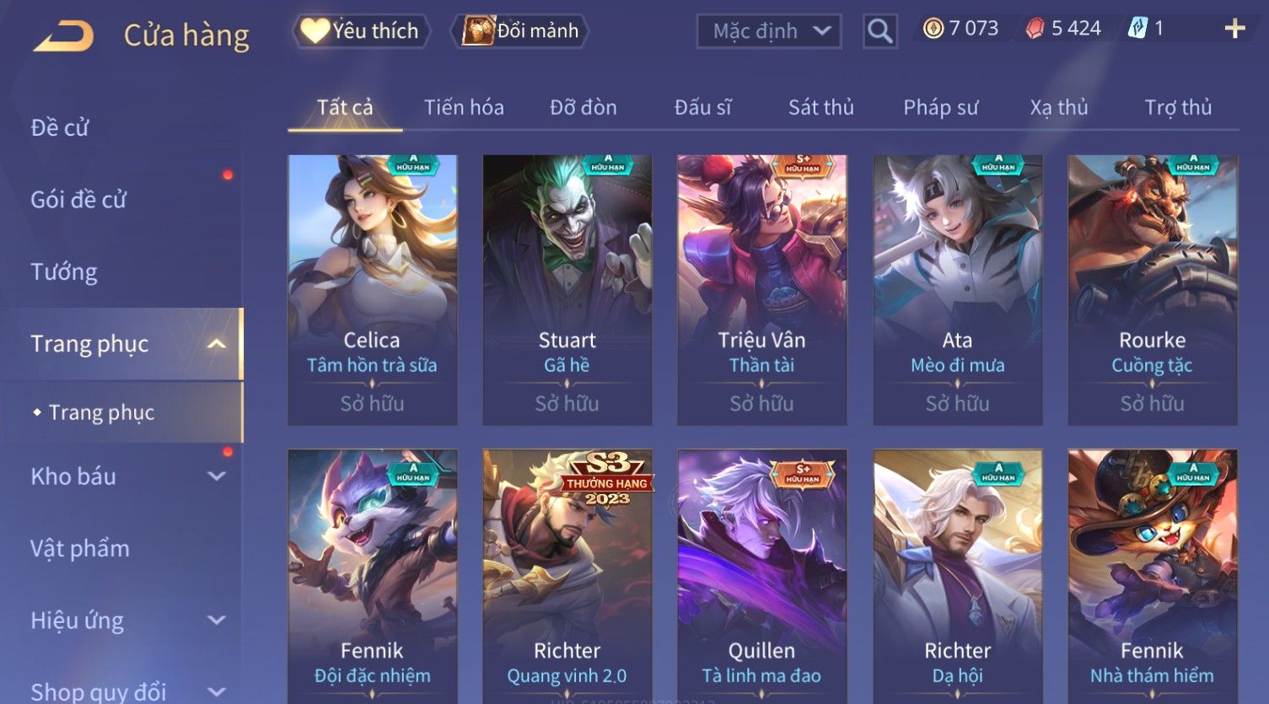Screen dimensions: 1269x704
Task: Tap the blue voucher ticket icon
Action: 1137,29
